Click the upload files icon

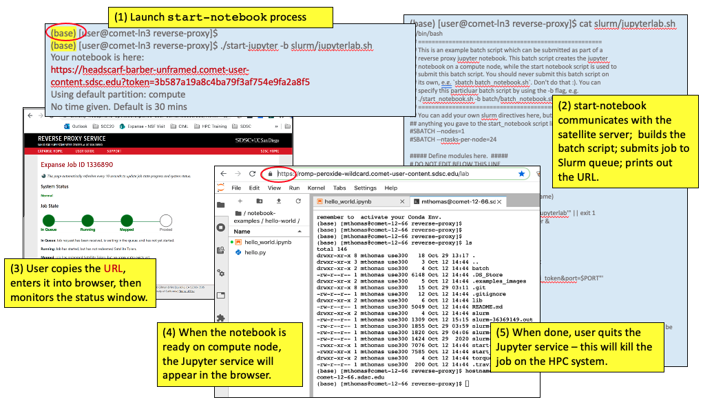278,201
